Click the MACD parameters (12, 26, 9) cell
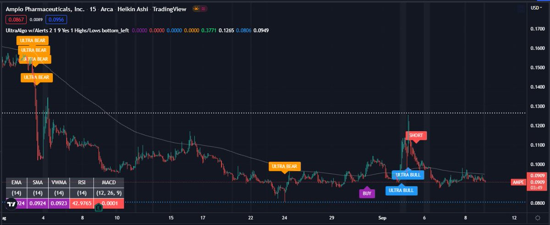 pyautogui.click(x=109, y=193)
